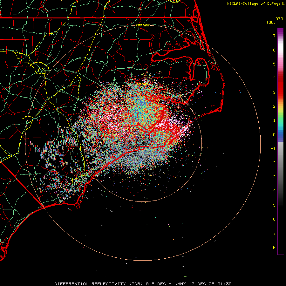
Task: Click the scale value -6
Action: pyautogui.click(x=273, y=219)
